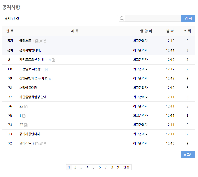198x177 pixels.
Task: Click the attachment icon on post 76
Action: [26, 107]
